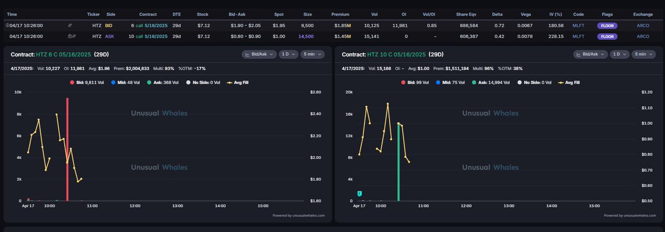
Task: Open the HTZ 10 C 05/16/2025 contract link
Action: point(396,55)
